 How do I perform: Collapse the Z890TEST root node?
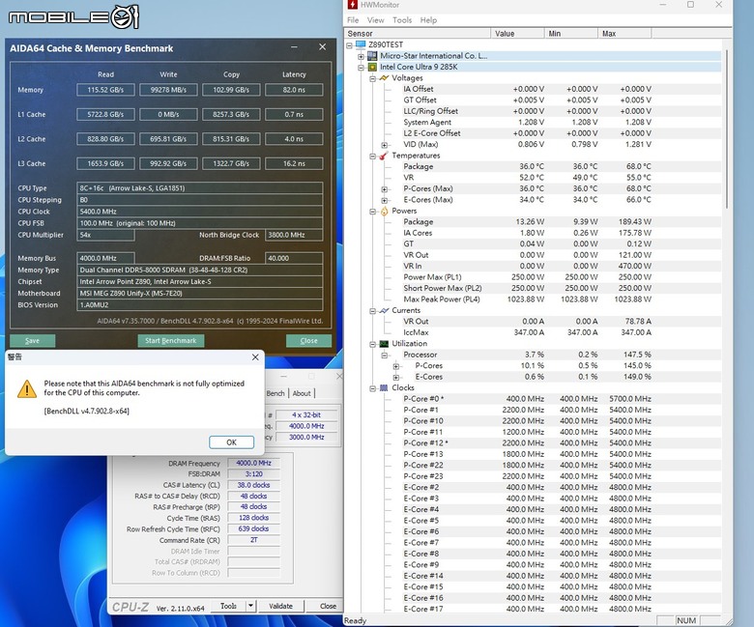350,45
